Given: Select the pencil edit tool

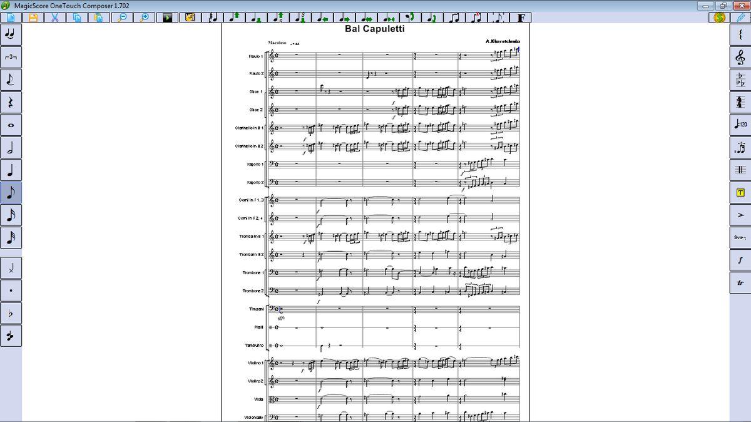Looking at the screenshot, I should pos(741,18).
